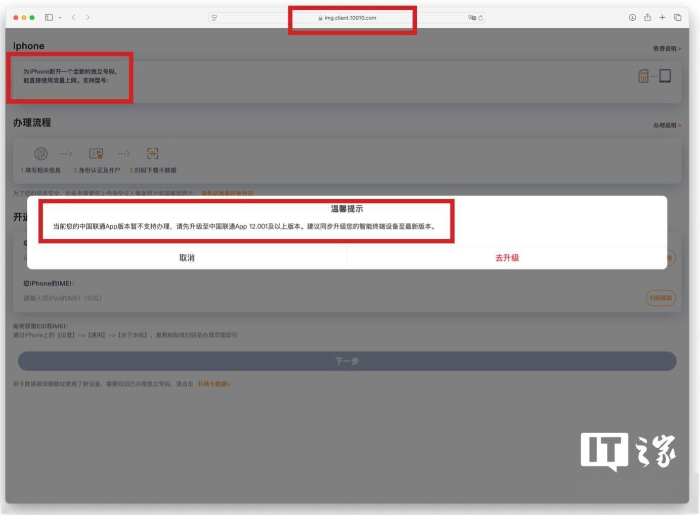This screenshot has height=515, width=700.
Task: Click the 温馨提示 dialog title
Action: tap(347, 208)
